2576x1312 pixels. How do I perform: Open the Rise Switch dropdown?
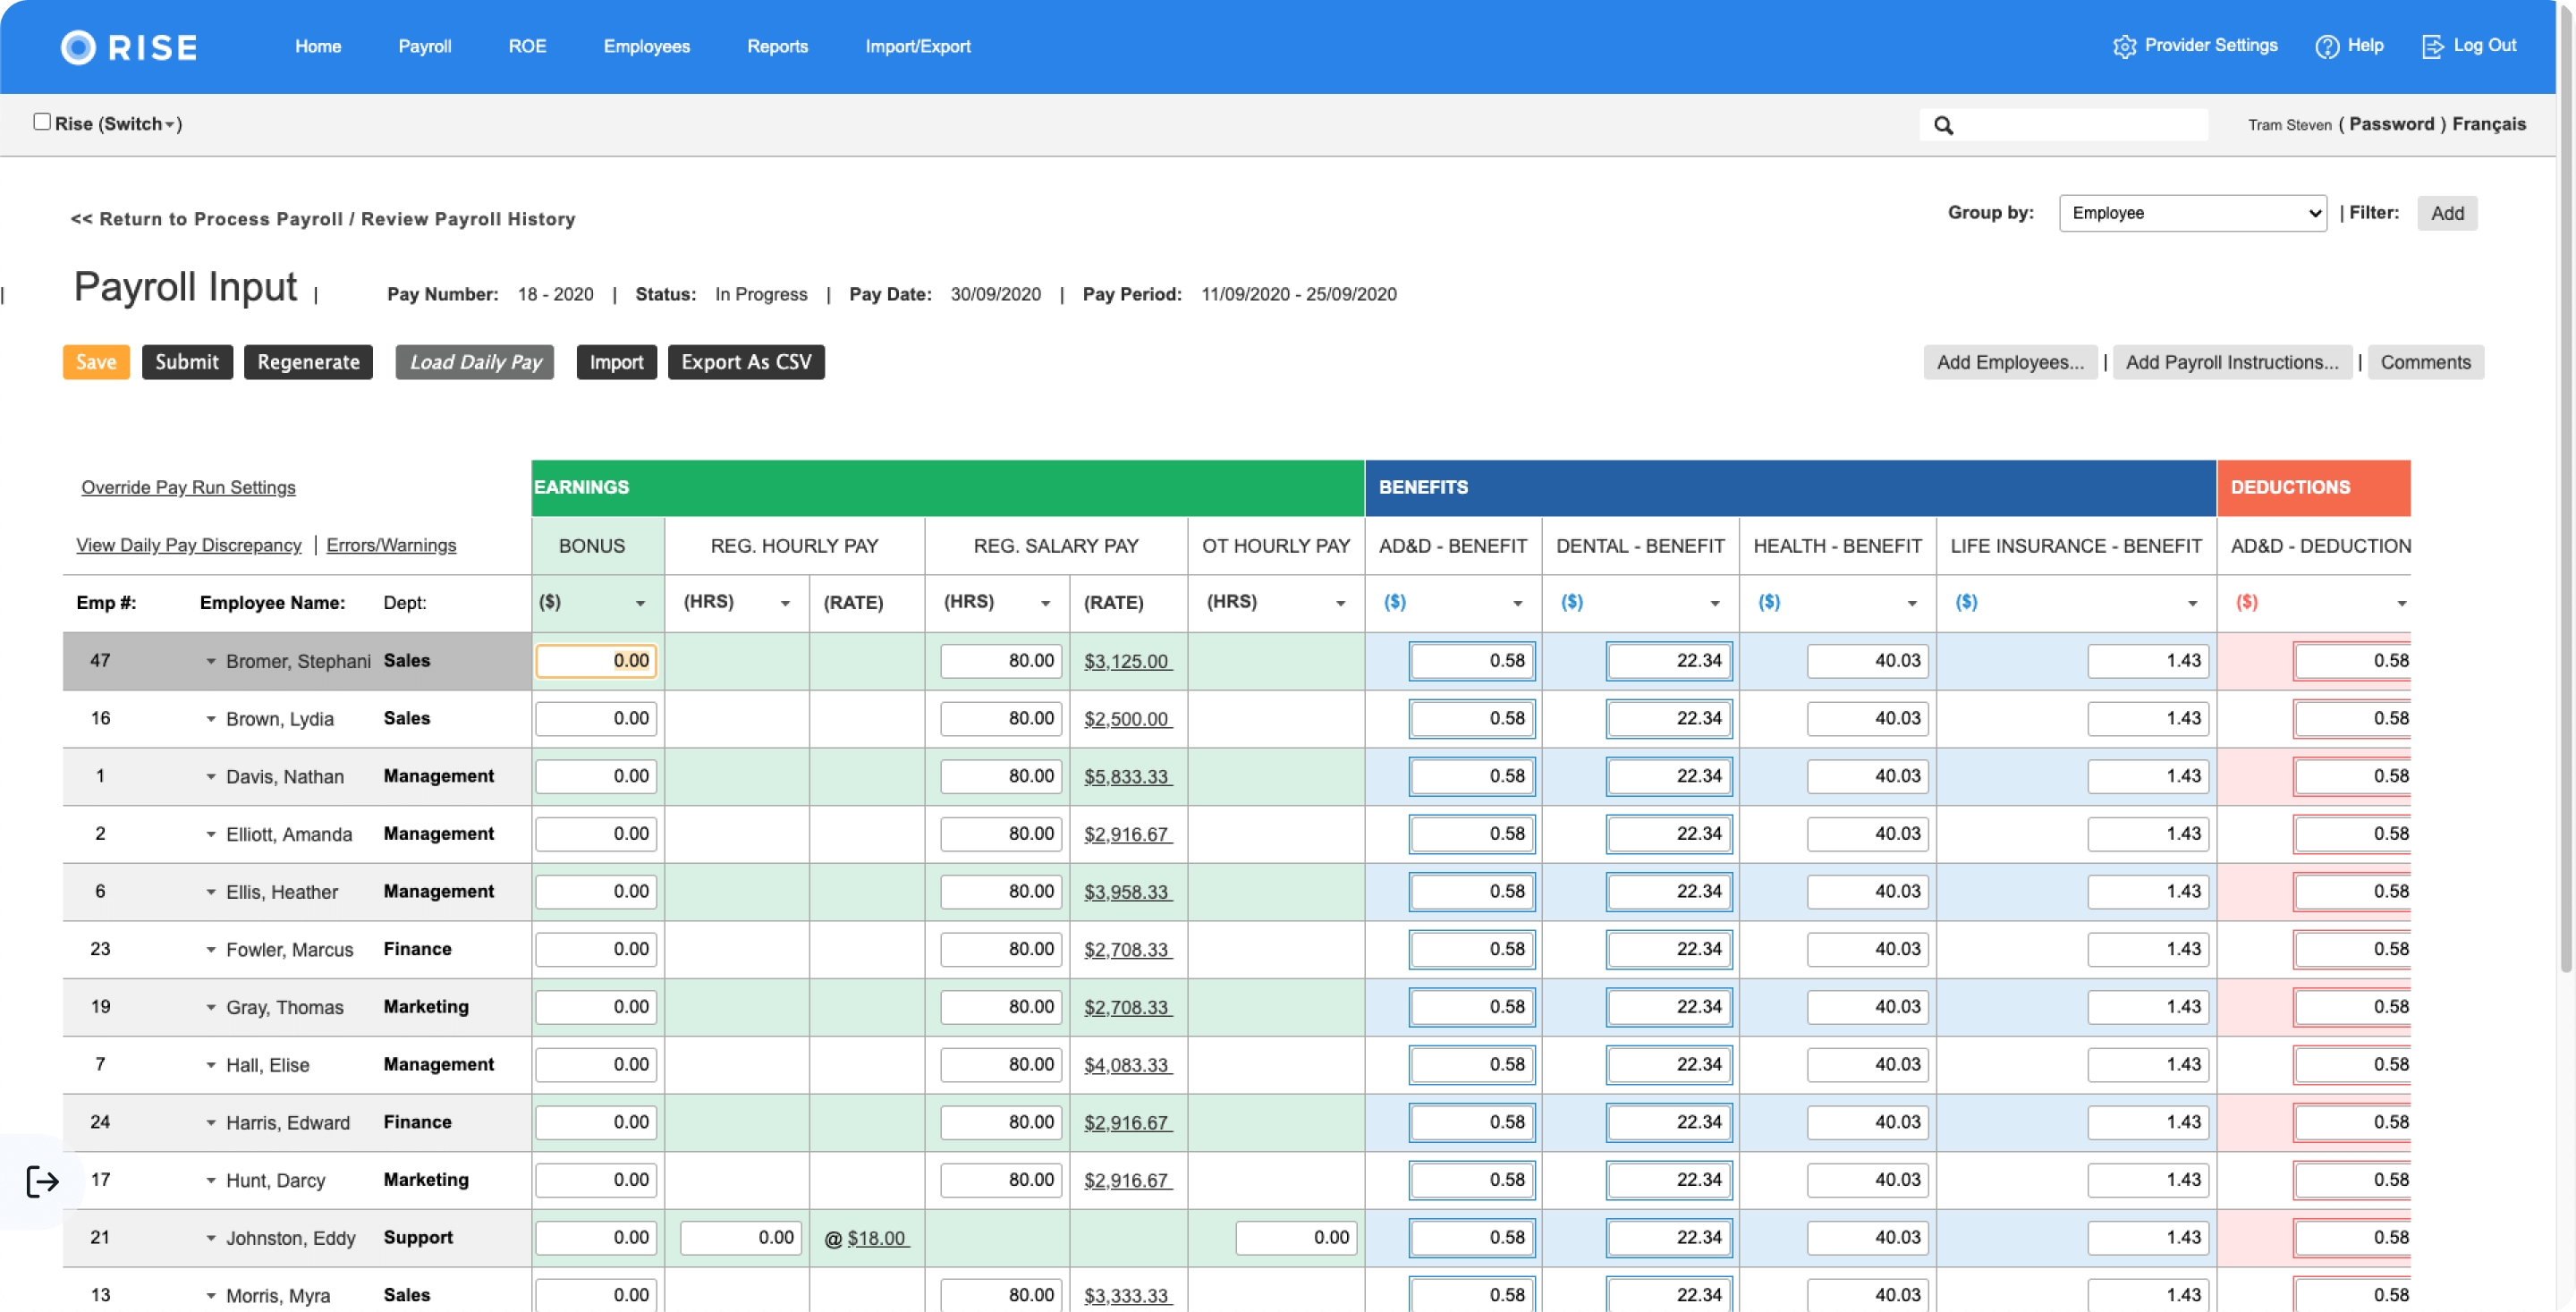140,124
